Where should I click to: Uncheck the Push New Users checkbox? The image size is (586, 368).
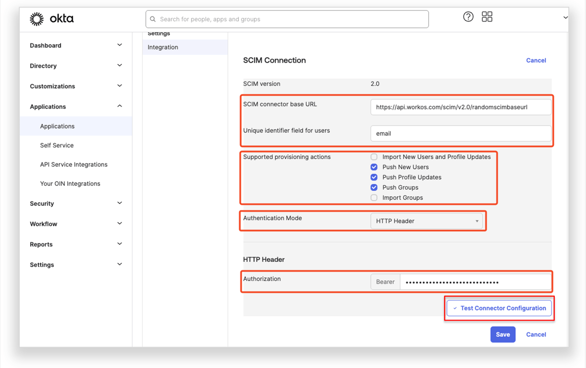pyautogui.click(x=374, y=167)
